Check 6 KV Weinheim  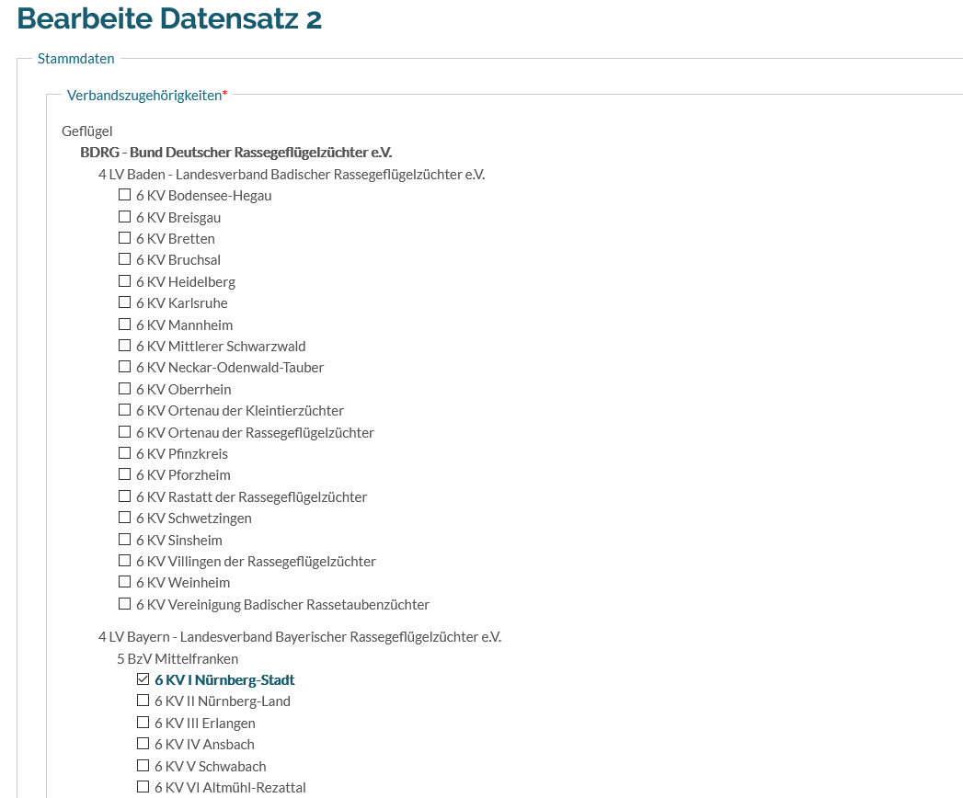coord(124,582)
